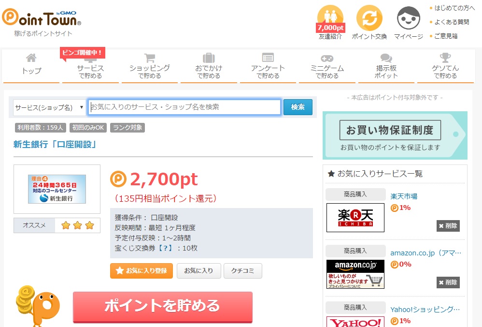The height and width of the screenshot is (327, 482).
Task: Click the お気に入り button
Action: pos(198,271)
